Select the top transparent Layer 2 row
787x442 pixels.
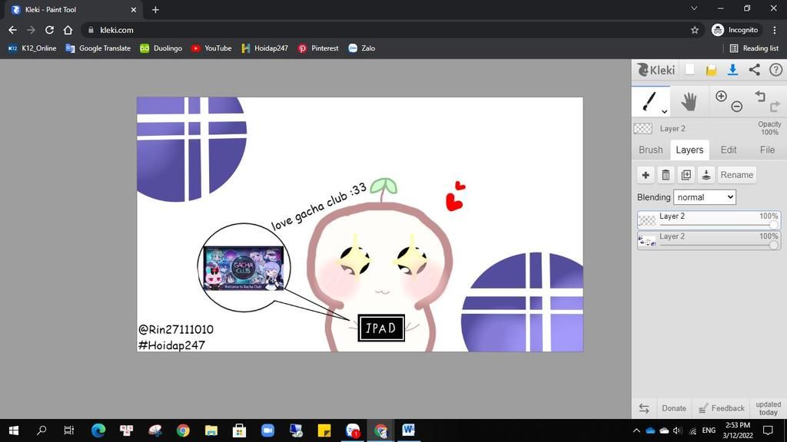[709, 220]
